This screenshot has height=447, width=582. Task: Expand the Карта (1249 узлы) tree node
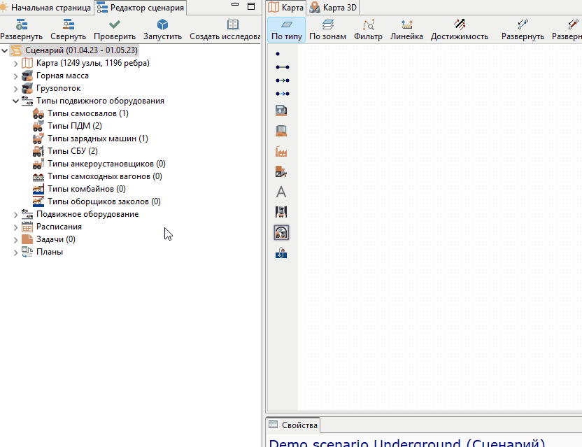(15, 64)
